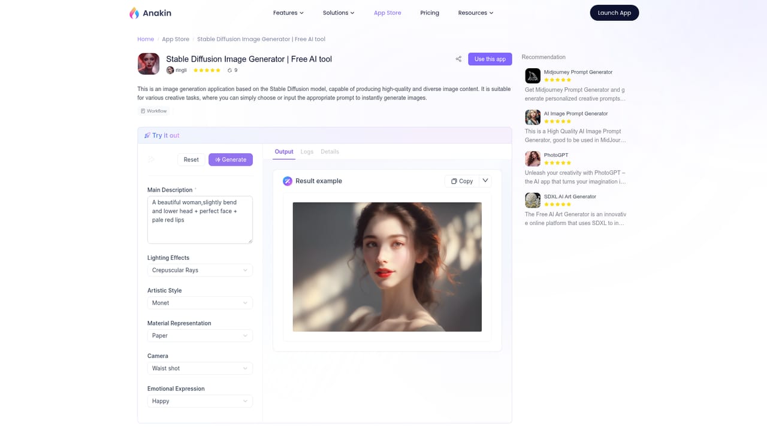
Task: Open the Features dropdown menu
Action: (x=288, y=13)
